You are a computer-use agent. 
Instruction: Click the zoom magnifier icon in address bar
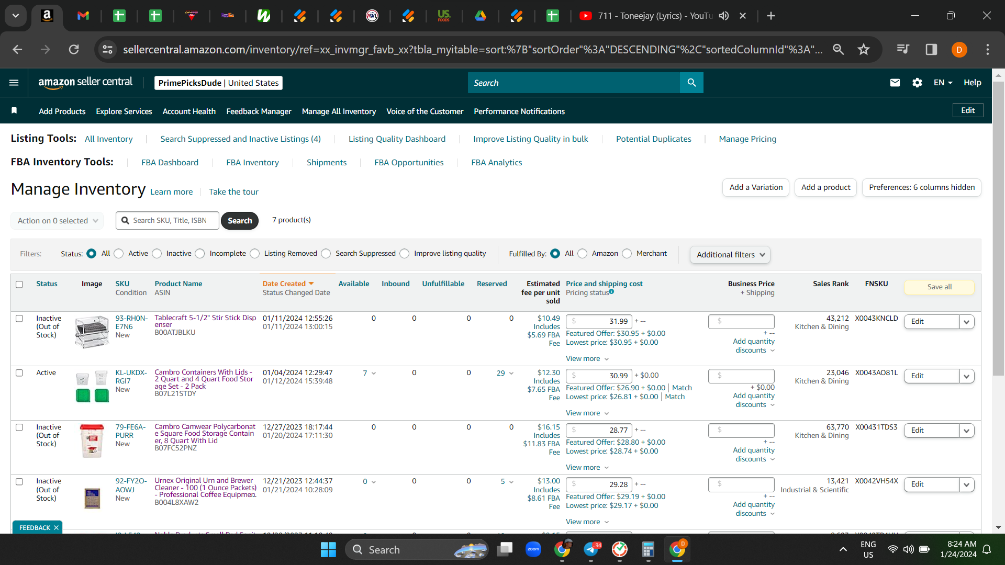[838, 49]
